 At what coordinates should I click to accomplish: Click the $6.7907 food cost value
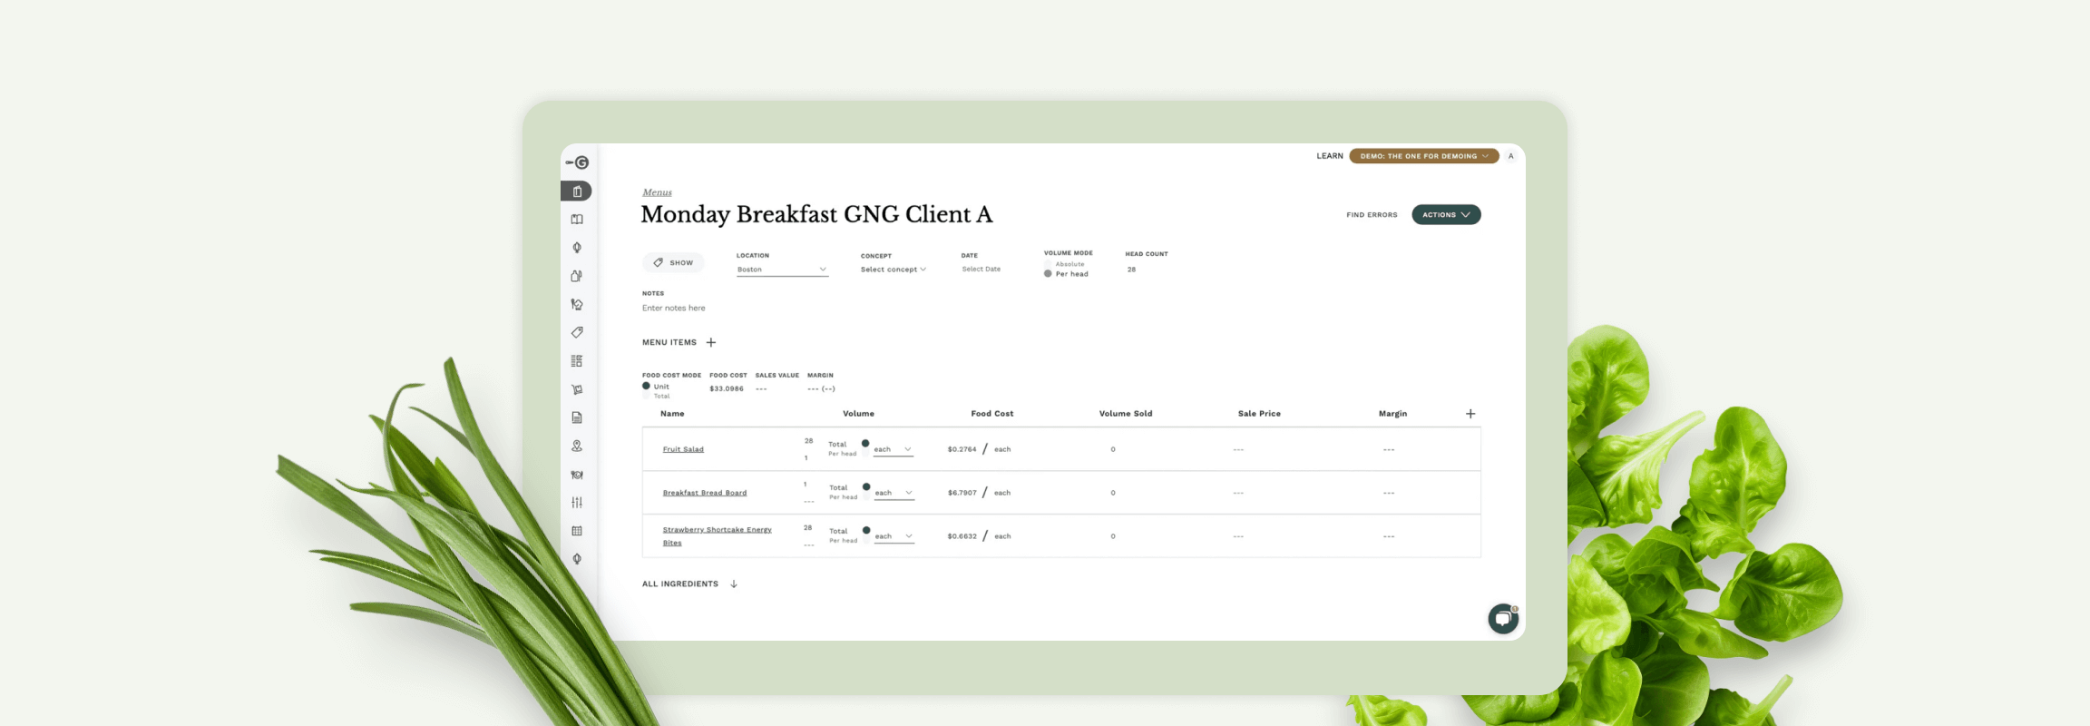(962, 493)
